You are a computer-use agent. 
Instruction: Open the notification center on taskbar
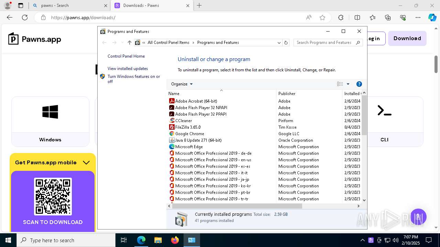pyautogui.click(x=429, y=240)
